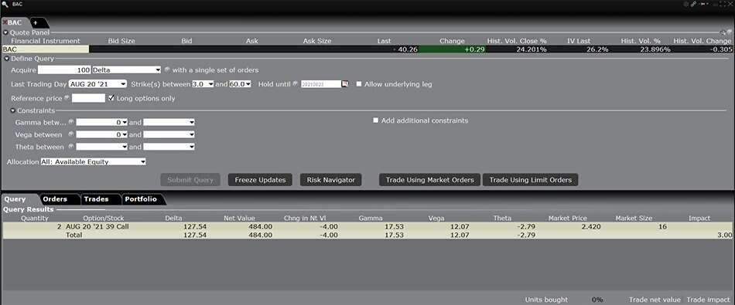Close the BAC tab with red X

[5, 22]
